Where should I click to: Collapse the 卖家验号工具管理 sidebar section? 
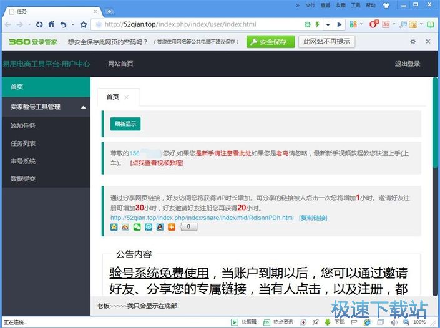[x=83, y=107]
